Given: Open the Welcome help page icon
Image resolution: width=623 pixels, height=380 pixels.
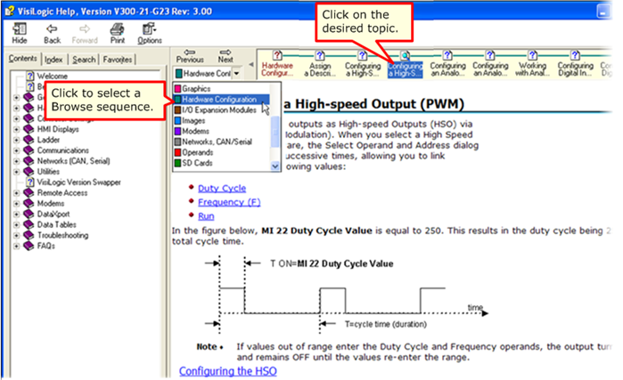Looking at the screenshot, I should (30, 76).
